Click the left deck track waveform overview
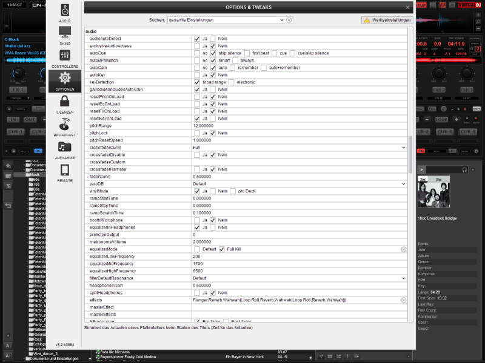485x363 pixels. click(x=25, y=60)
